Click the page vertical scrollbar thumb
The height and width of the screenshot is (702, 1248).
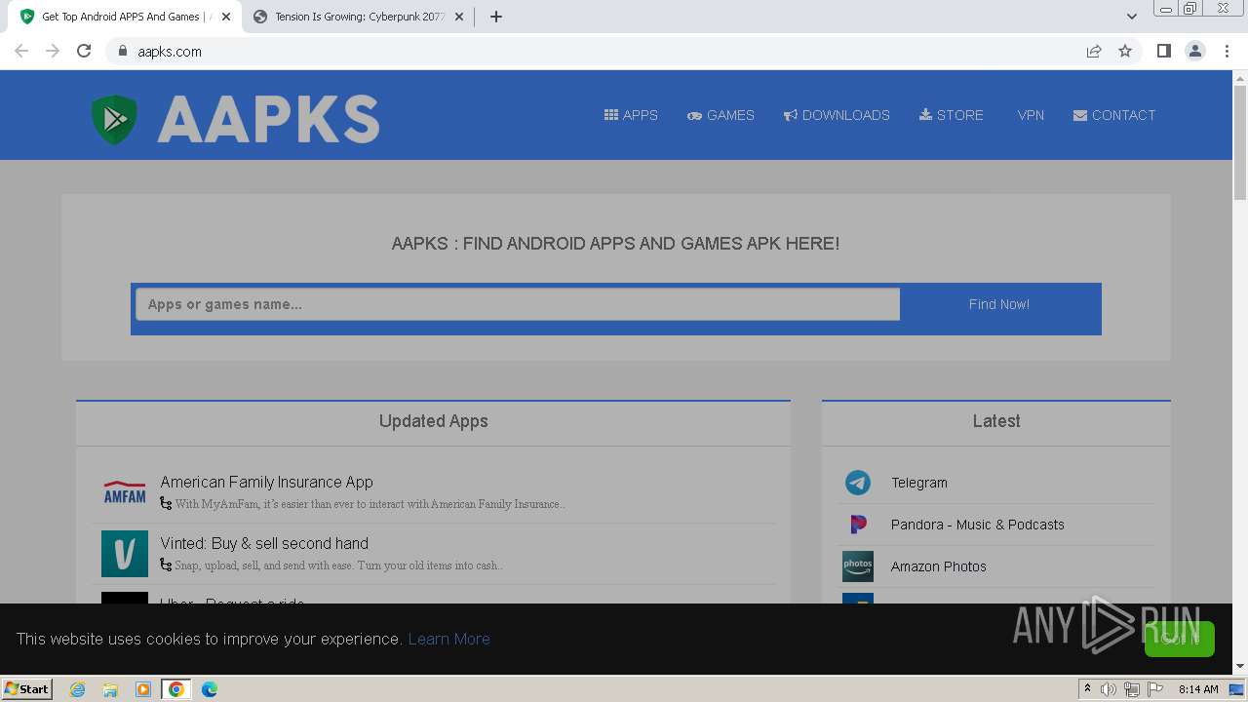click(x=1240, y=141)
